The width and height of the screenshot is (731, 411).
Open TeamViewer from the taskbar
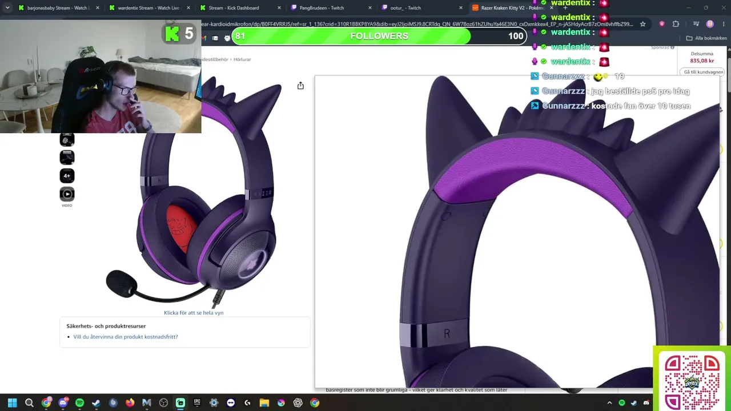(x=231, y=403)
